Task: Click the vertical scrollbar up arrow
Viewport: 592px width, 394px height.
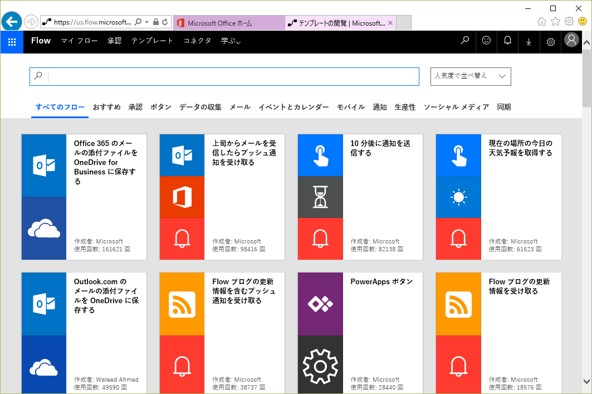Action: pos(586,43)
